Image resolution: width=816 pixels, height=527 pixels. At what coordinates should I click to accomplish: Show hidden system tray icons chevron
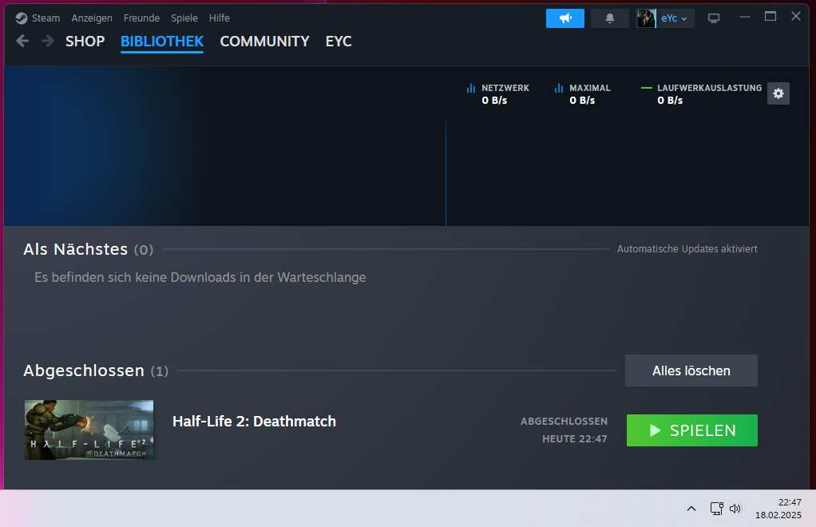click(x=691, y=509)
